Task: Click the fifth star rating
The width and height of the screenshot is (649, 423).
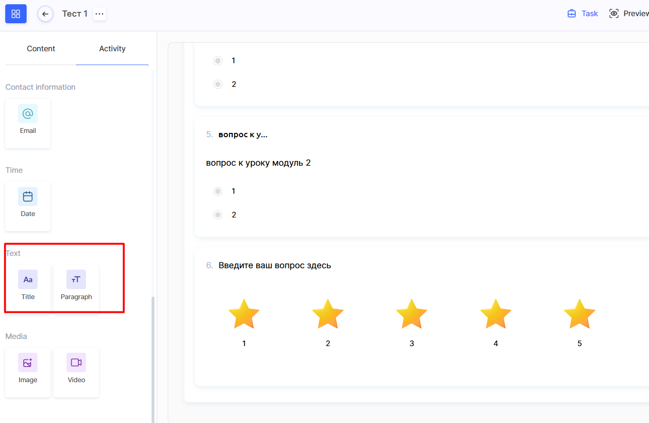Action: point(579,314)
